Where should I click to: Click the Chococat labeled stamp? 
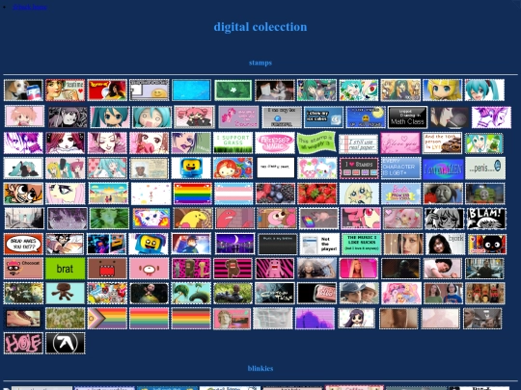pos(23,269)
